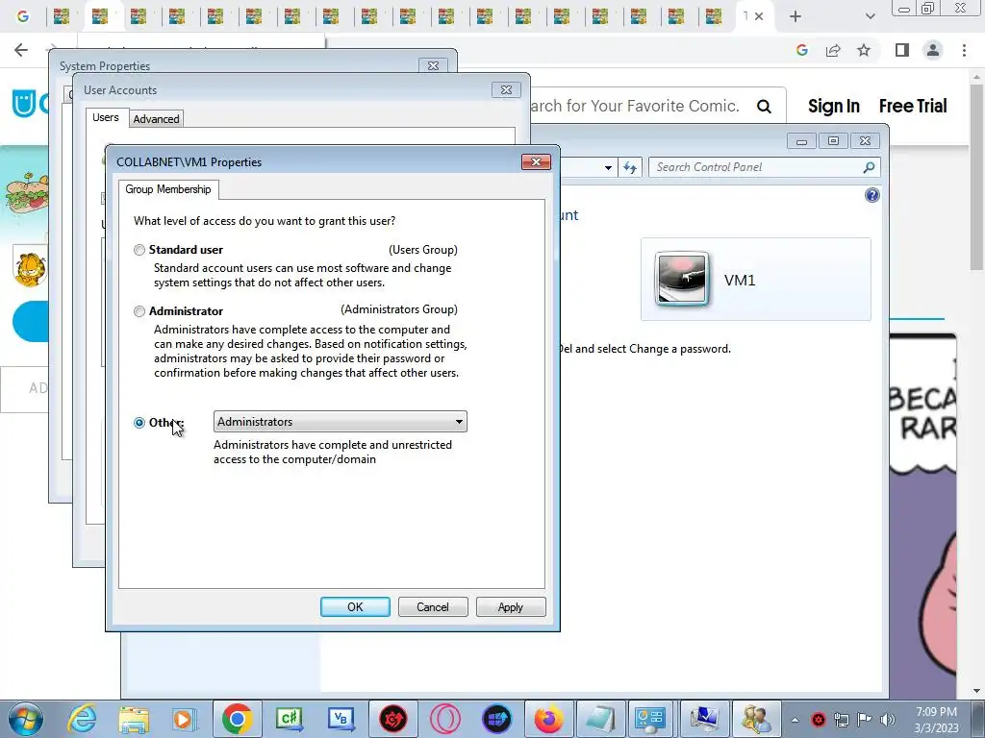Switch to Chrome in the taskbar

237,719
